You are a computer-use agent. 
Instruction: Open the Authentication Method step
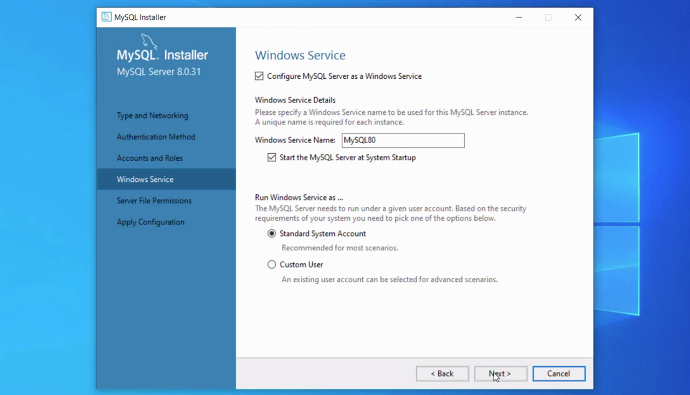[156, 137]
